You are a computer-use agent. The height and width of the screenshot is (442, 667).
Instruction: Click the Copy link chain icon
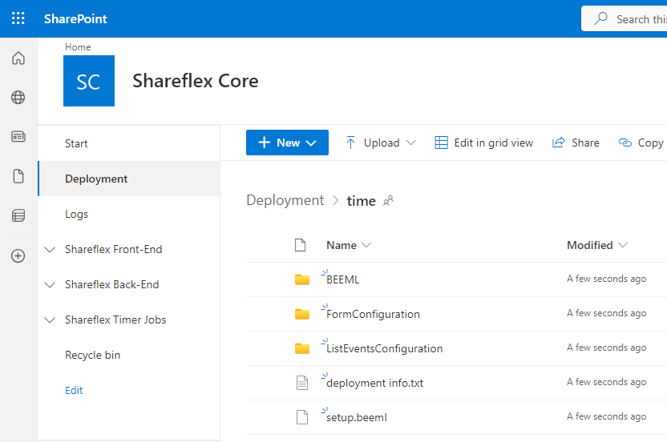tap(625, 143)
